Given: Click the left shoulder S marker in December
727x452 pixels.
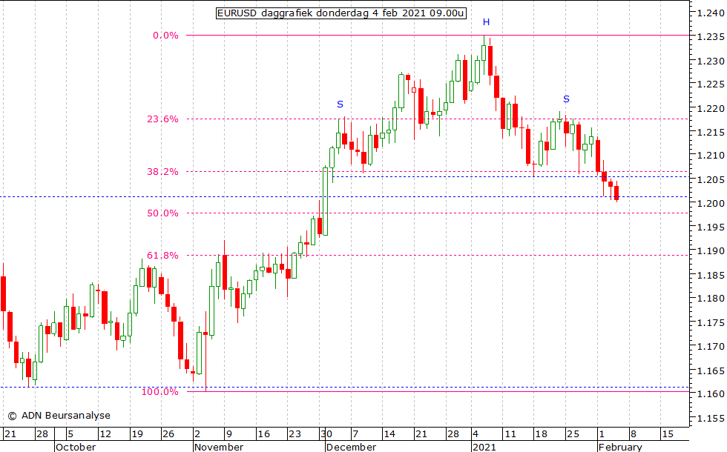Looking at the screenshot, I should click(x=341, y=104).
